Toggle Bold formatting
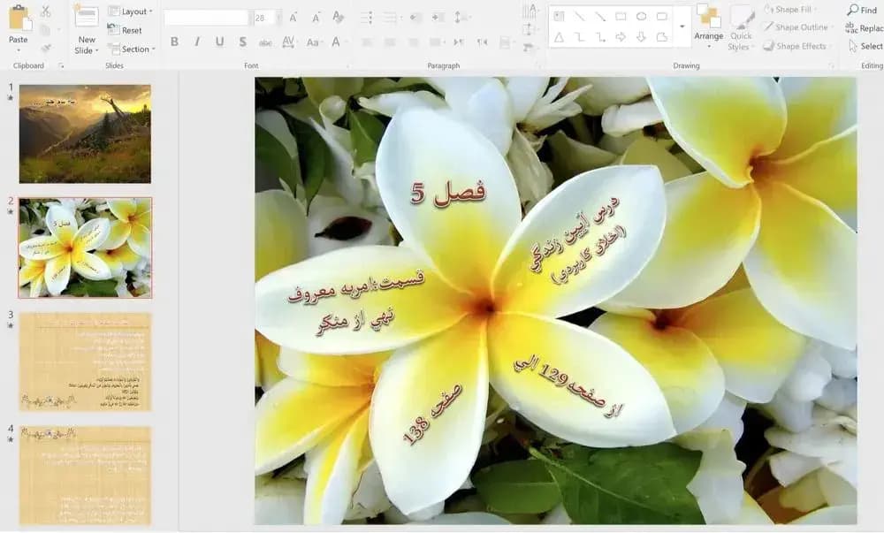This screenshot has width=884, height=533. tap(174, 42)
